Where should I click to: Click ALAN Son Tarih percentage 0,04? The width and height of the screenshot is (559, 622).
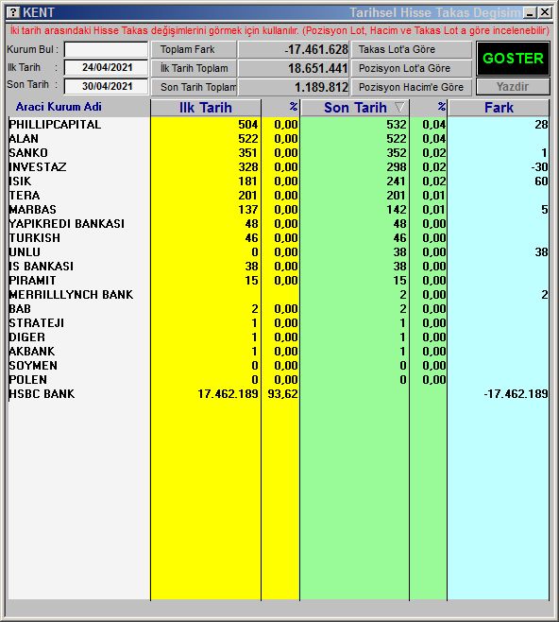pos(433,139)
